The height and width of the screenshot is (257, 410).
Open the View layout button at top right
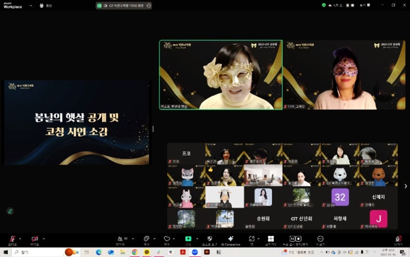[x=365, y=5]
